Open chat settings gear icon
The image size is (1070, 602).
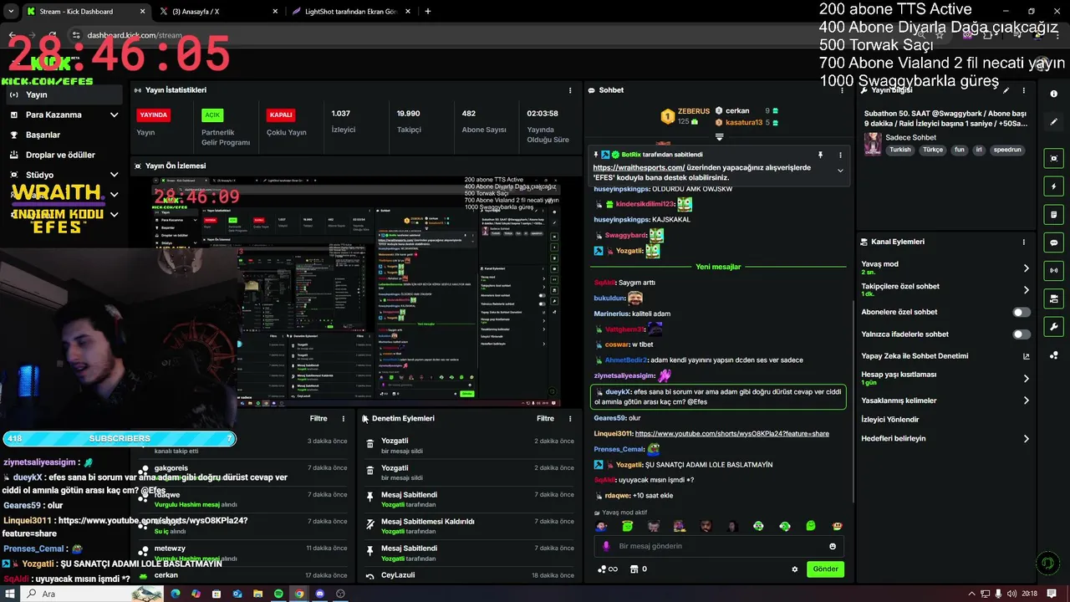(x=795, y=569)
